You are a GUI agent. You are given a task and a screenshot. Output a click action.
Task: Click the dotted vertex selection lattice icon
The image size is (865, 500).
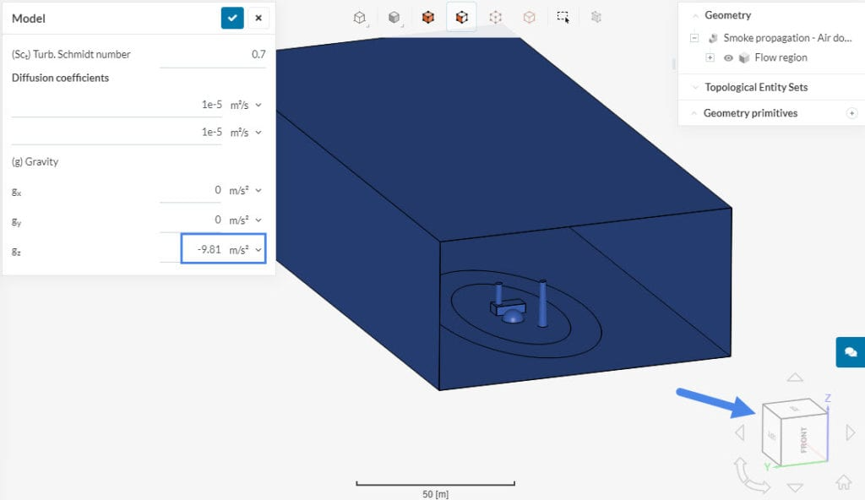pos(497,17)
